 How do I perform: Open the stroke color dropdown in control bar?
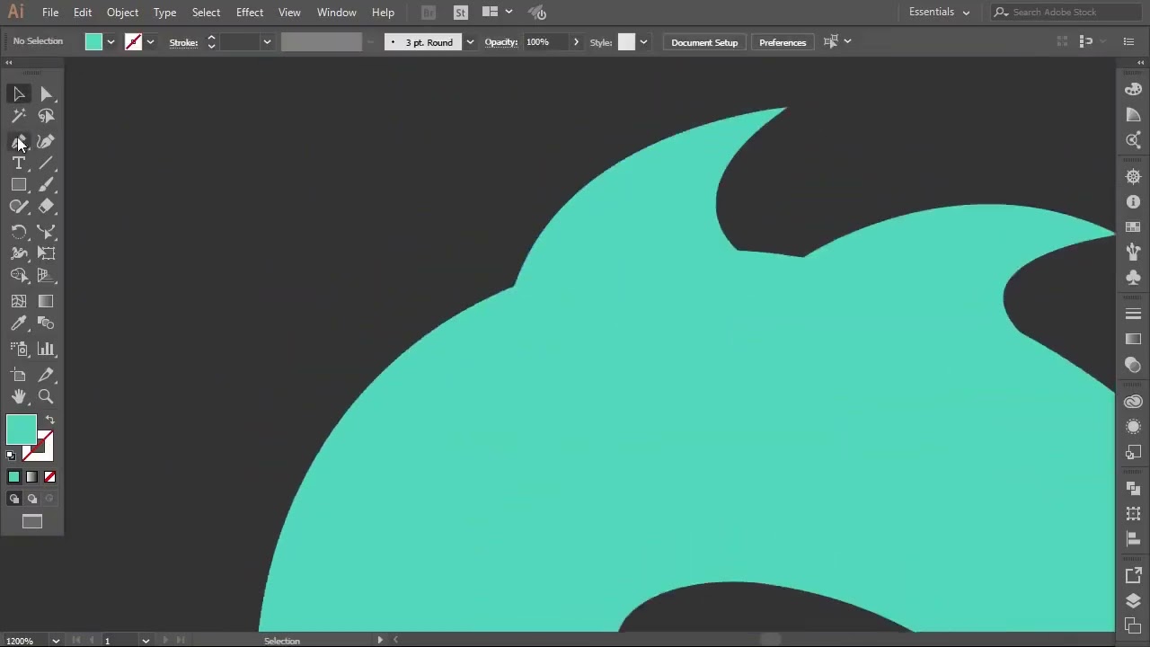click(x=150, y=42)
